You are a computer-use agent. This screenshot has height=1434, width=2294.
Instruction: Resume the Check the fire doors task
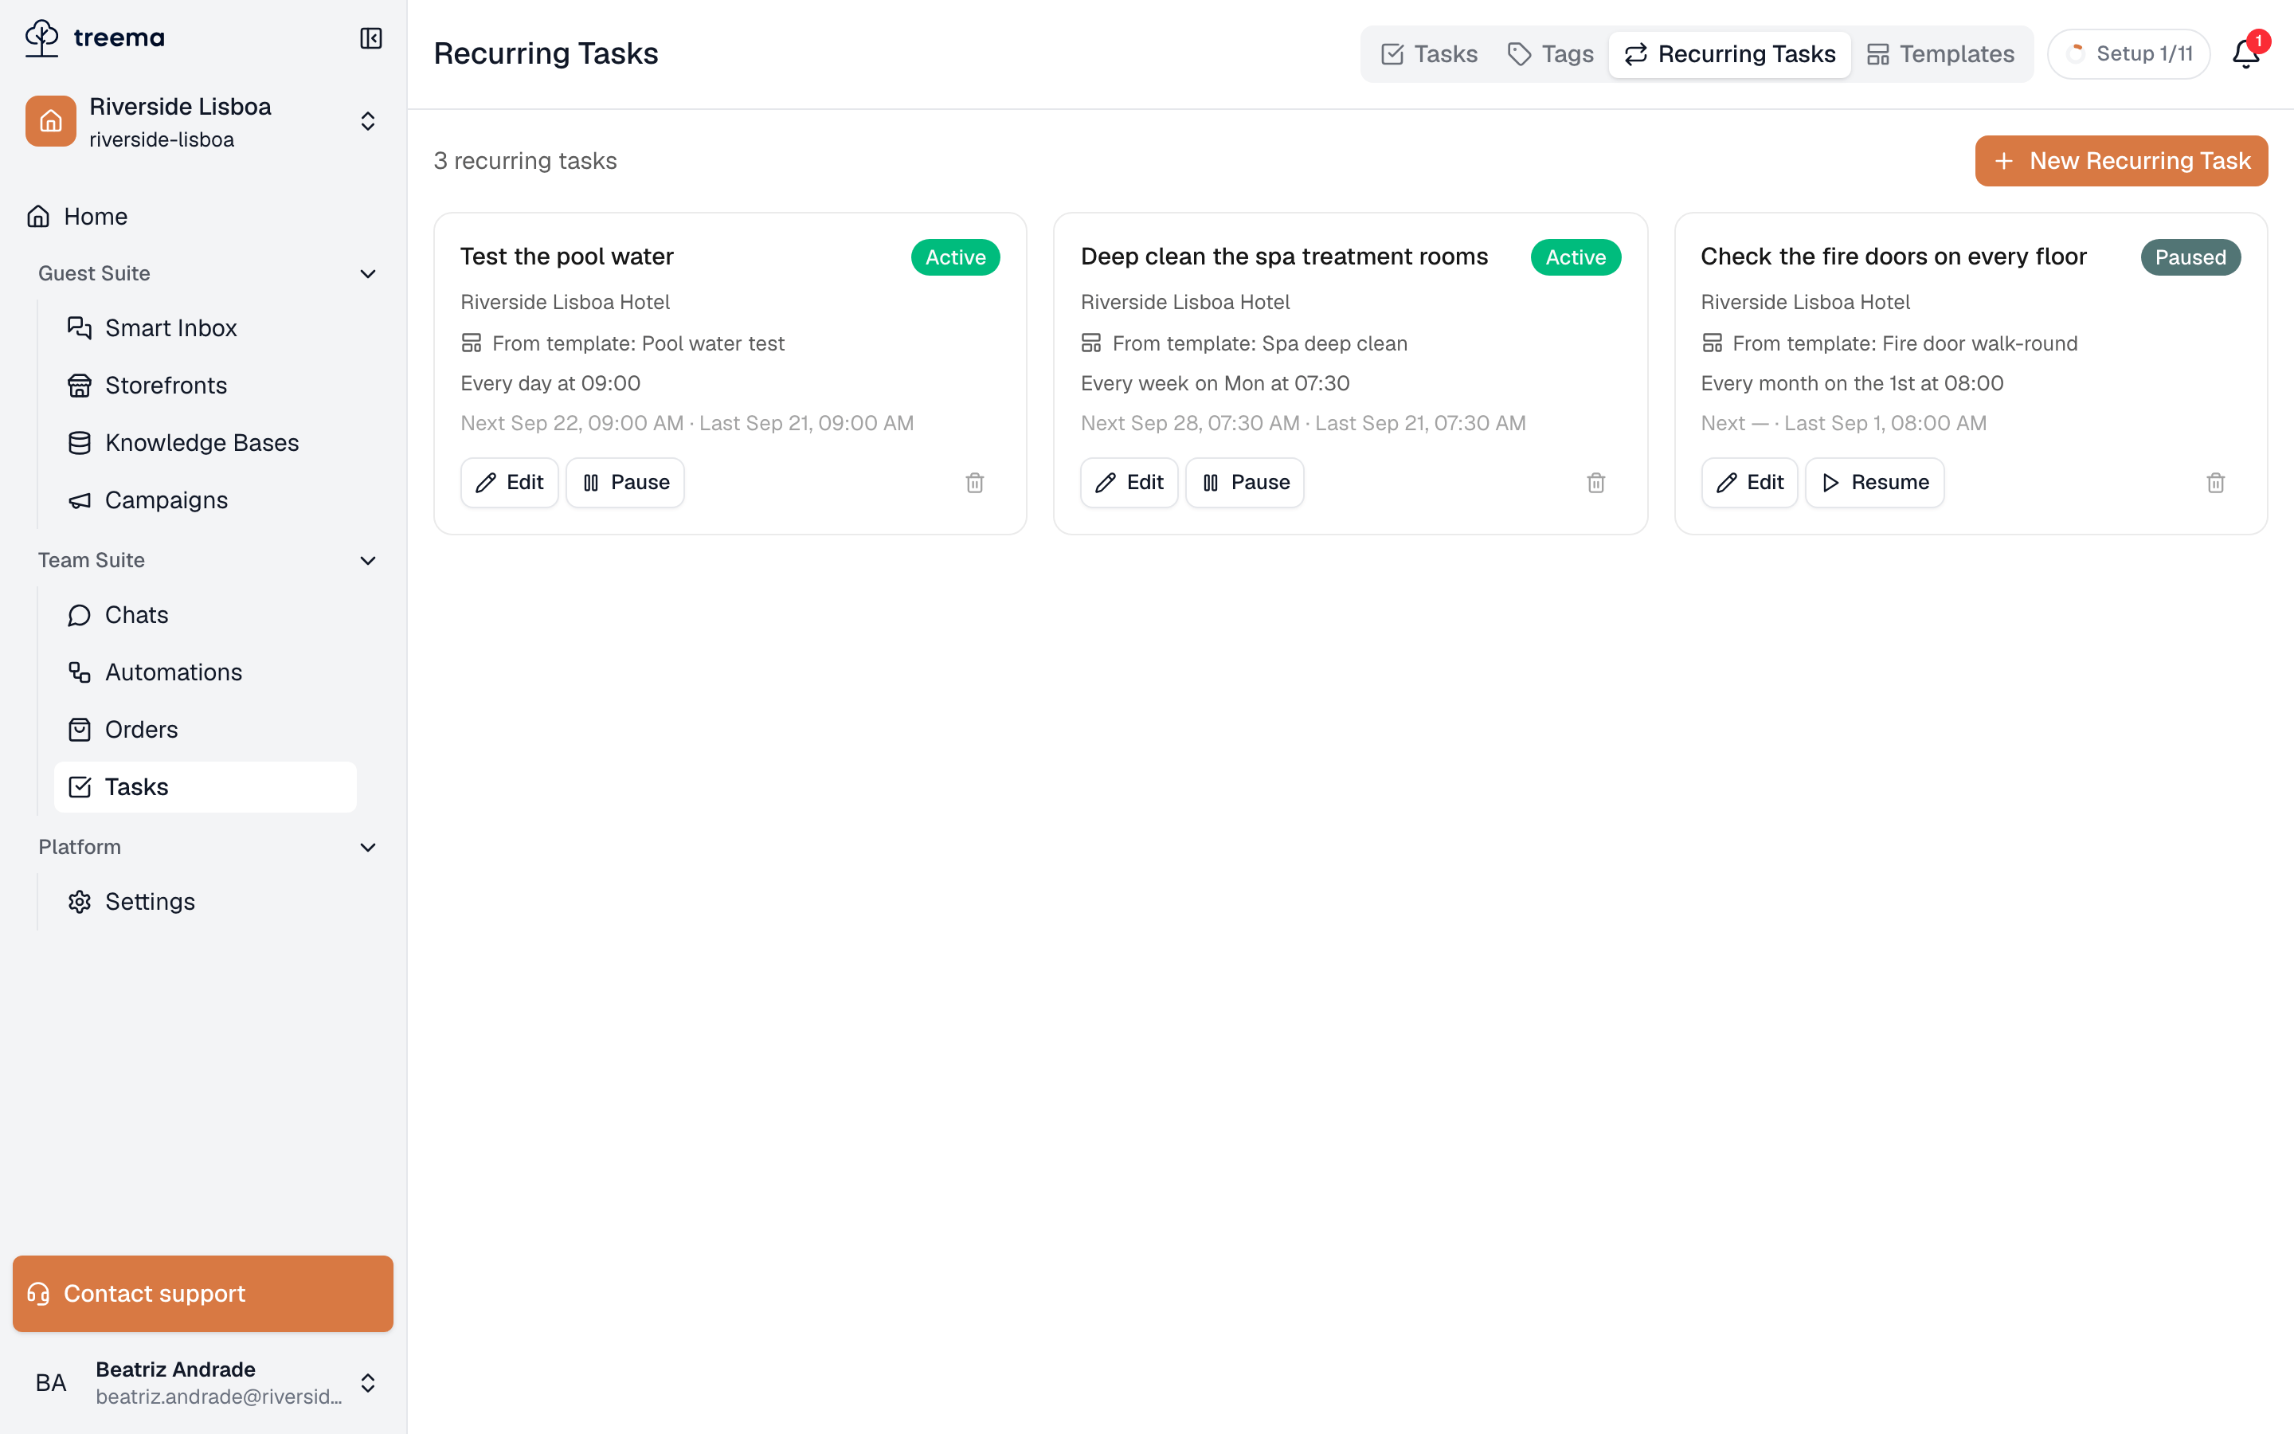point(1874,483)
